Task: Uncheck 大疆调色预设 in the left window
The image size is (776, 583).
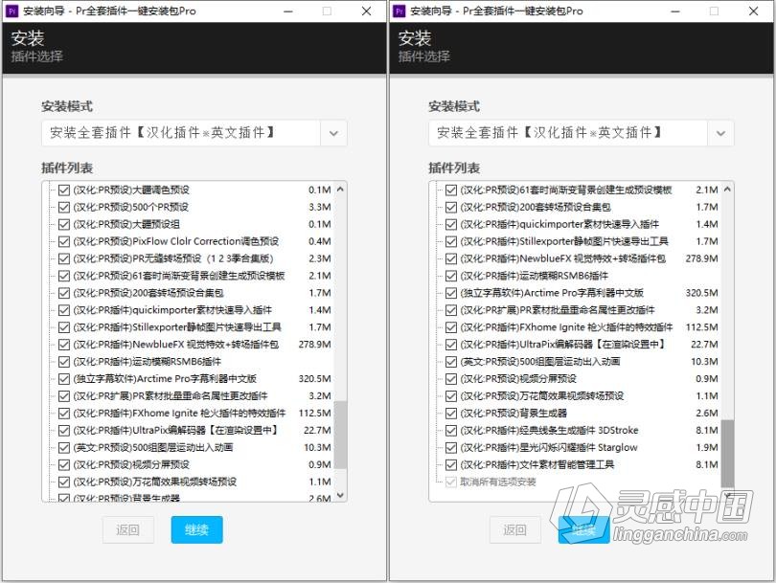Action: [x=64, y=190]
